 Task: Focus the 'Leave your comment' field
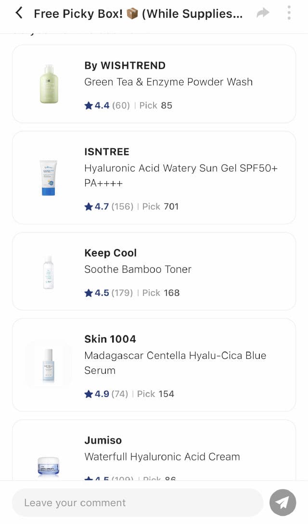point(137,503)
